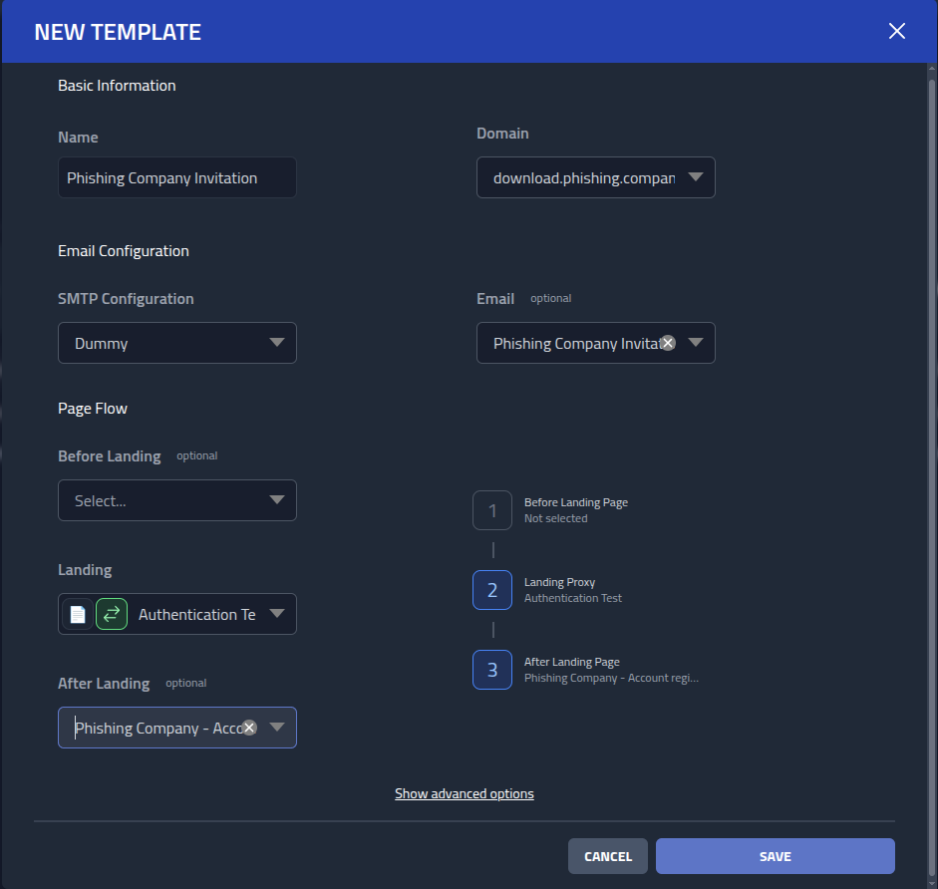The width and height of the screenshot is (938, 889).
Task: Click the step 3 After Landing Page indicator
Action: point(492,669)
